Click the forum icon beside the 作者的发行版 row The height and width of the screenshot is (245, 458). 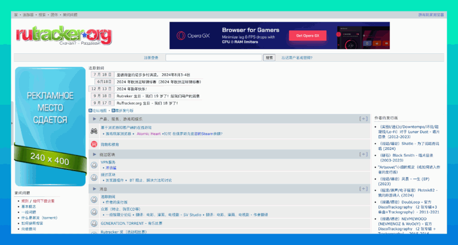(x=94, y=199)
